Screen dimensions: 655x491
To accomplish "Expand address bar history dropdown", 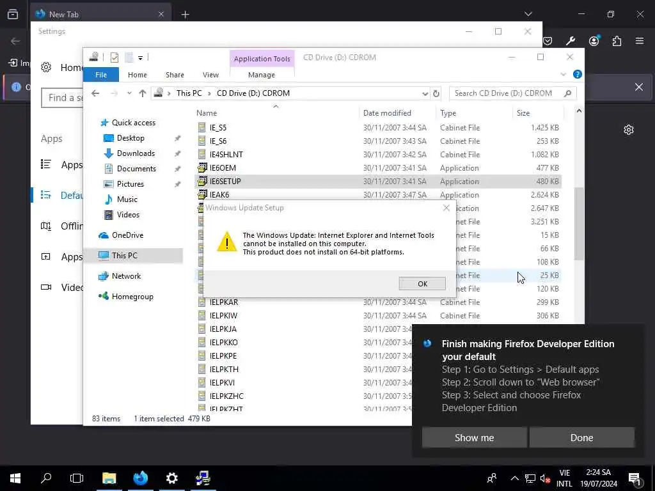I will point(425,93).
